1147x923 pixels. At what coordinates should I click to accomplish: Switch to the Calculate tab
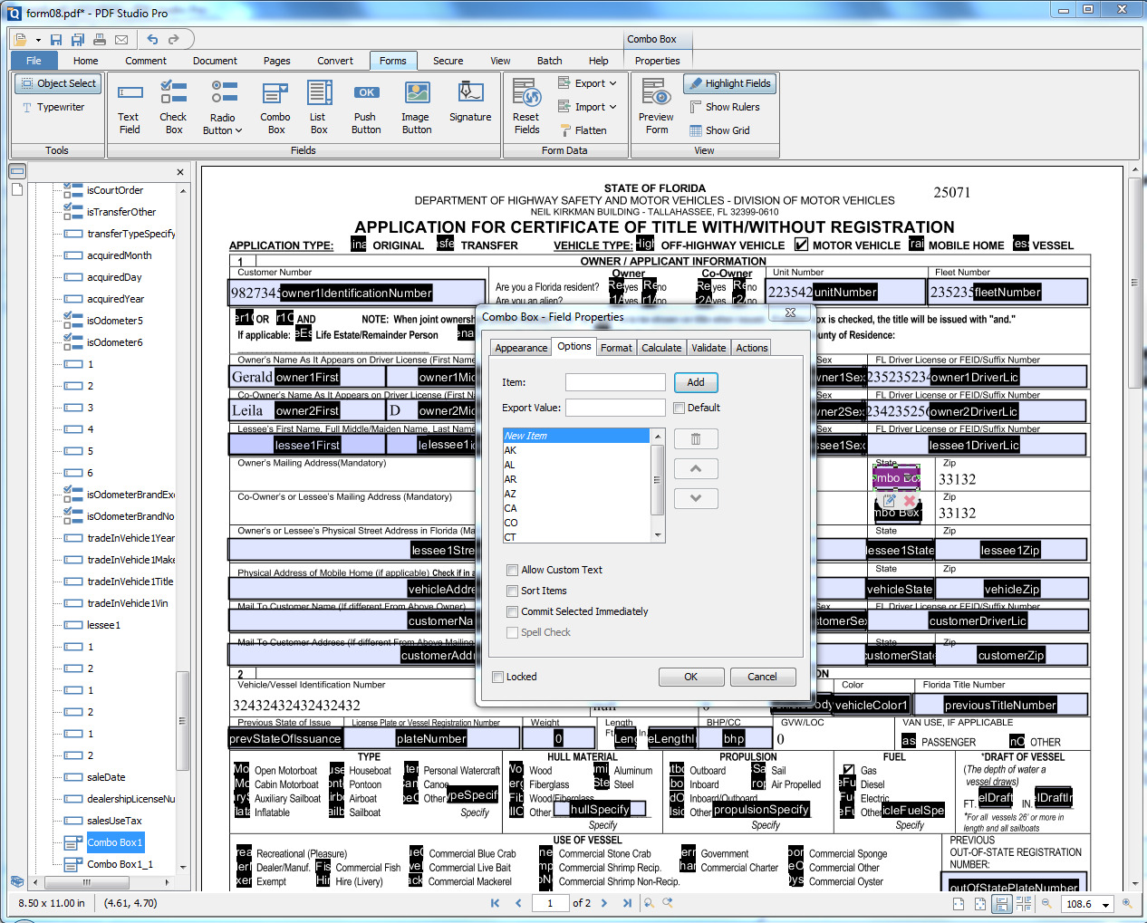coord(661,348)
